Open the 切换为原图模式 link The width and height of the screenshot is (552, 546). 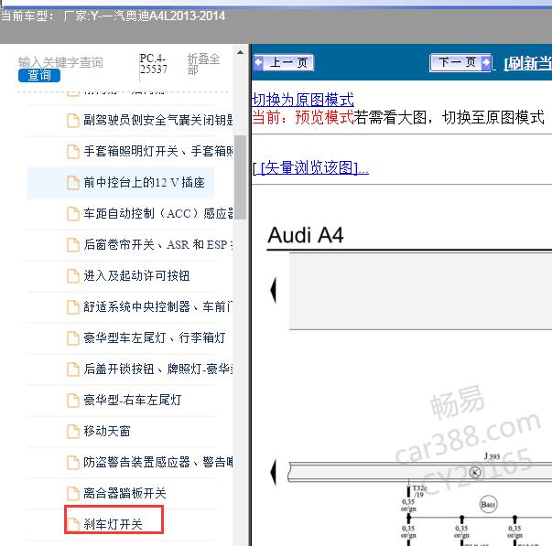click(x=303, y=100)
